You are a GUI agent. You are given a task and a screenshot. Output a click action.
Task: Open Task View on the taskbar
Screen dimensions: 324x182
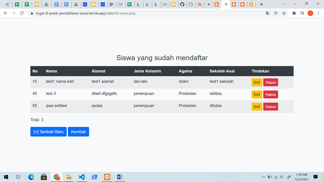(x=18, y=177)
